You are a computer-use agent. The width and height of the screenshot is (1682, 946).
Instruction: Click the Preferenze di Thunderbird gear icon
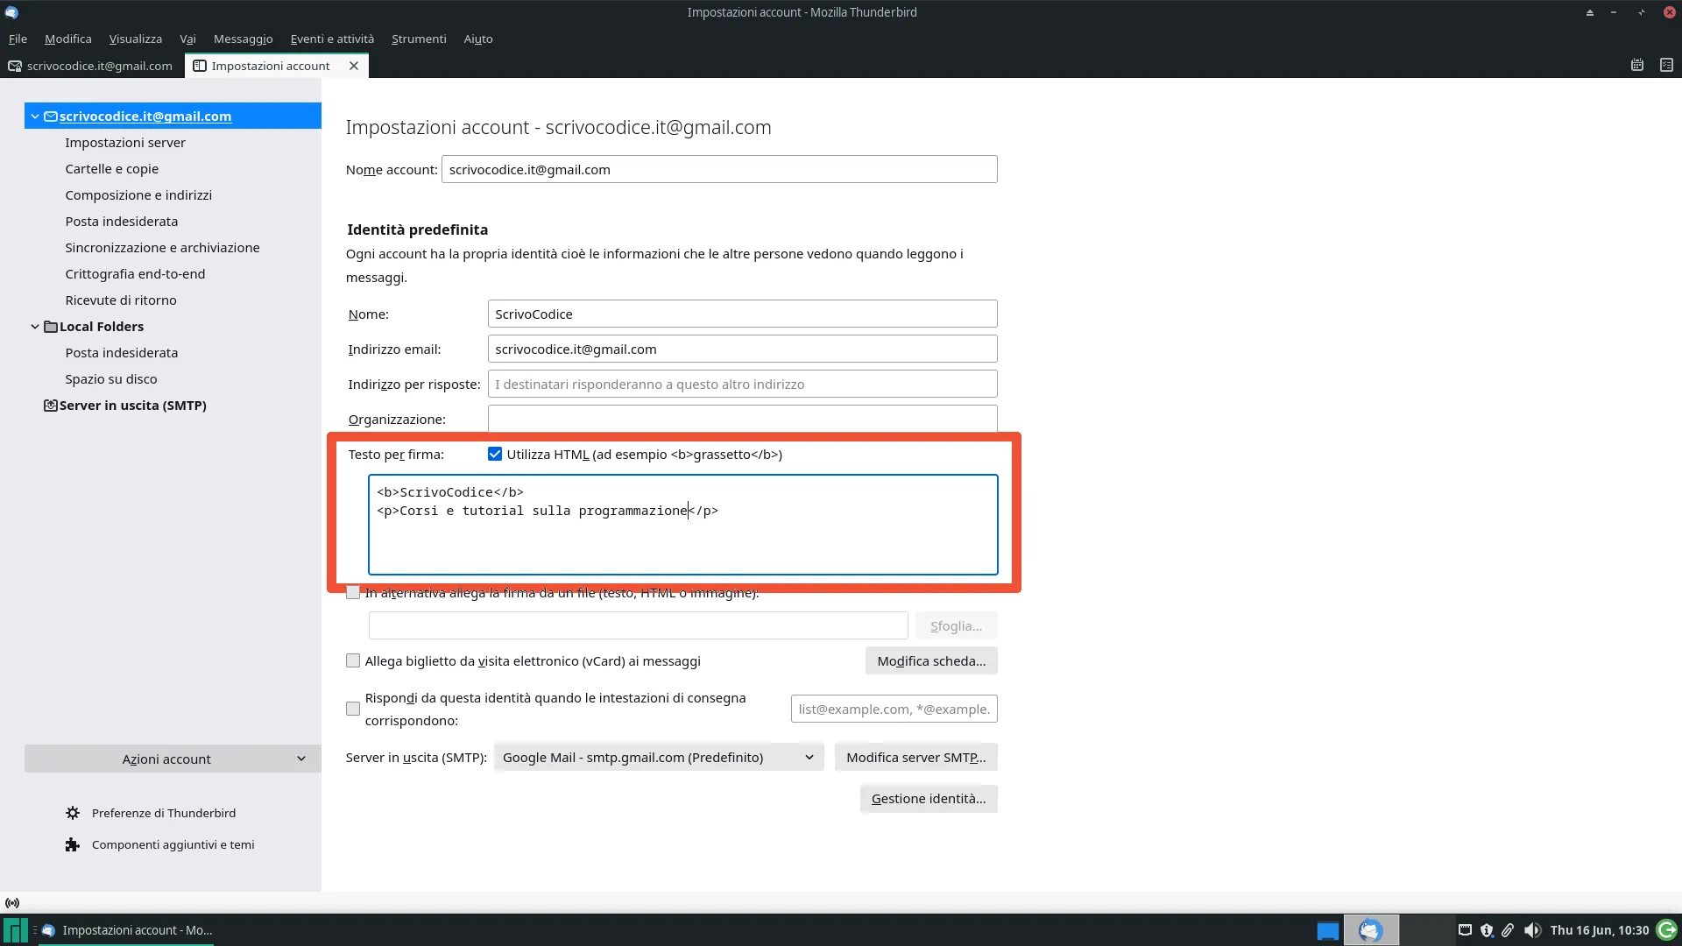coord(74,813)
